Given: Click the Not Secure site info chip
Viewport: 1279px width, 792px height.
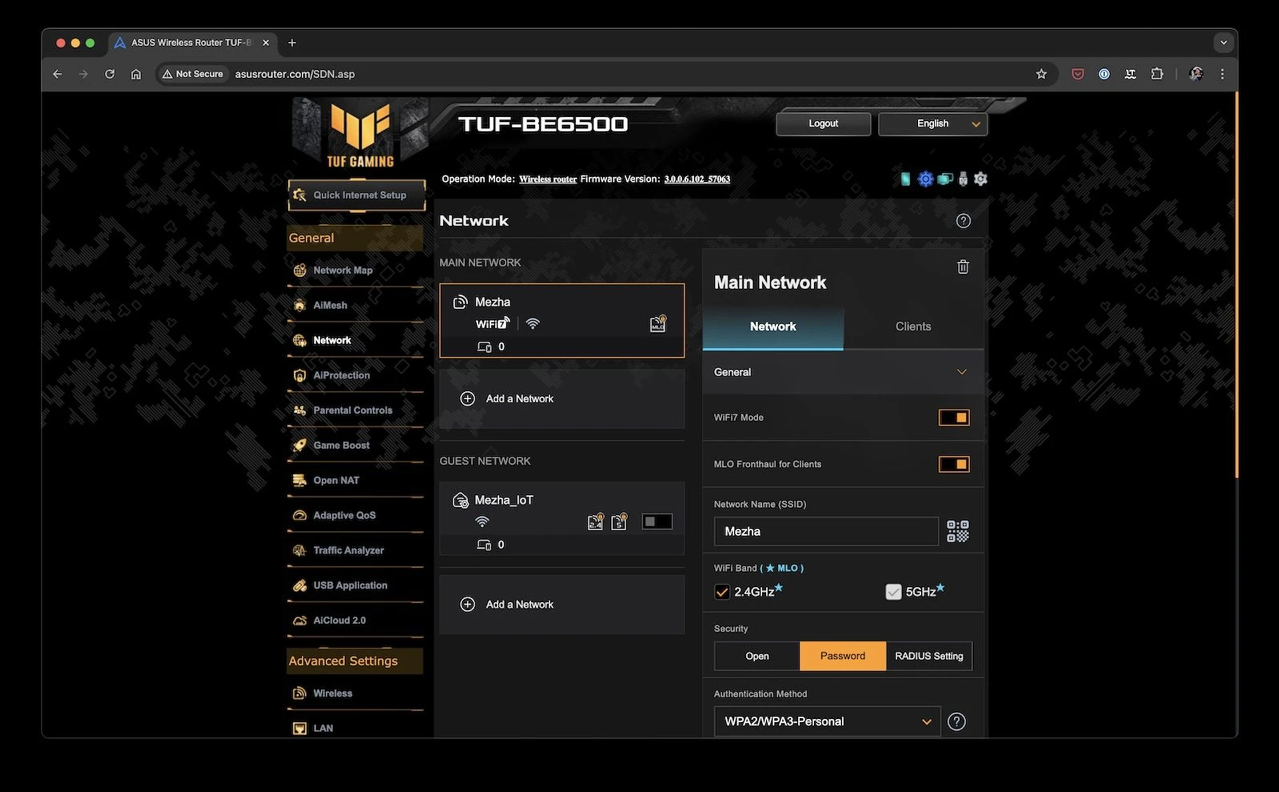Looking at the screenshot, I should (x=193, y=74).
